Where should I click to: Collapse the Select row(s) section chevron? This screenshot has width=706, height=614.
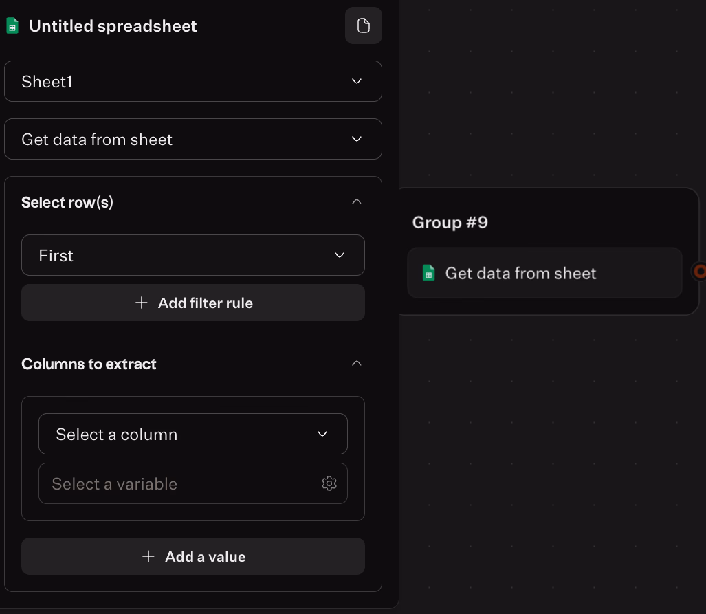356,202
